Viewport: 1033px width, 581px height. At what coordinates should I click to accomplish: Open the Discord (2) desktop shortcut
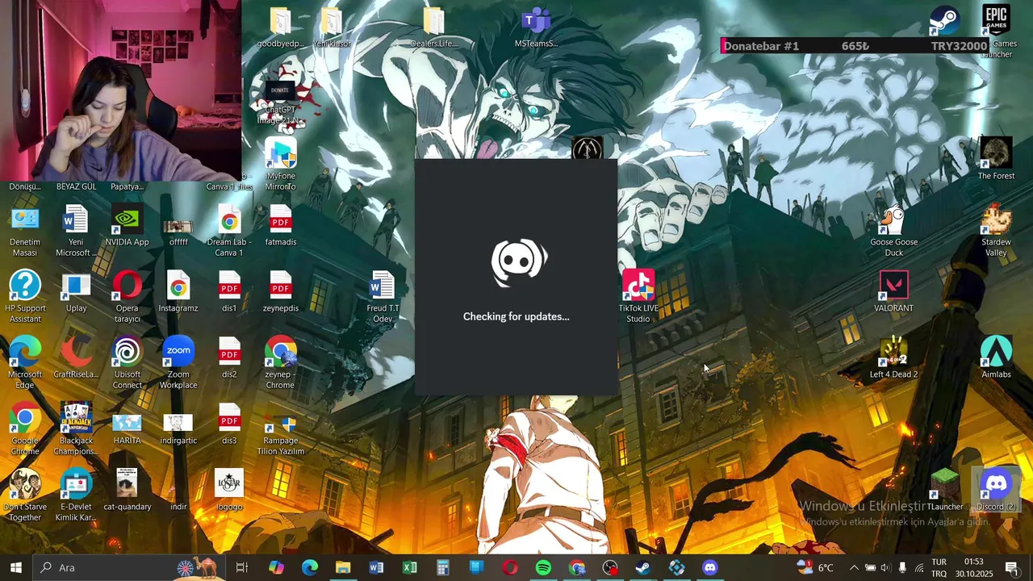[x=996, y=490]
